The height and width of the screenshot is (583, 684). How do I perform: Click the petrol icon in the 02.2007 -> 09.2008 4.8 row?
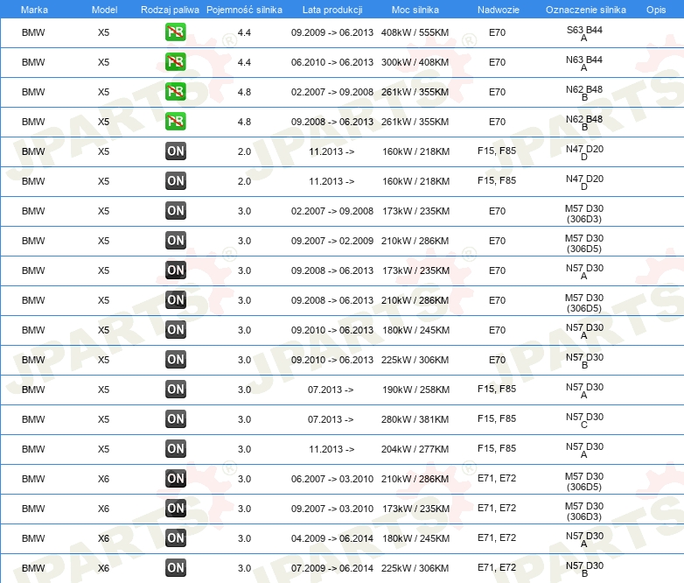coord(175,92)
